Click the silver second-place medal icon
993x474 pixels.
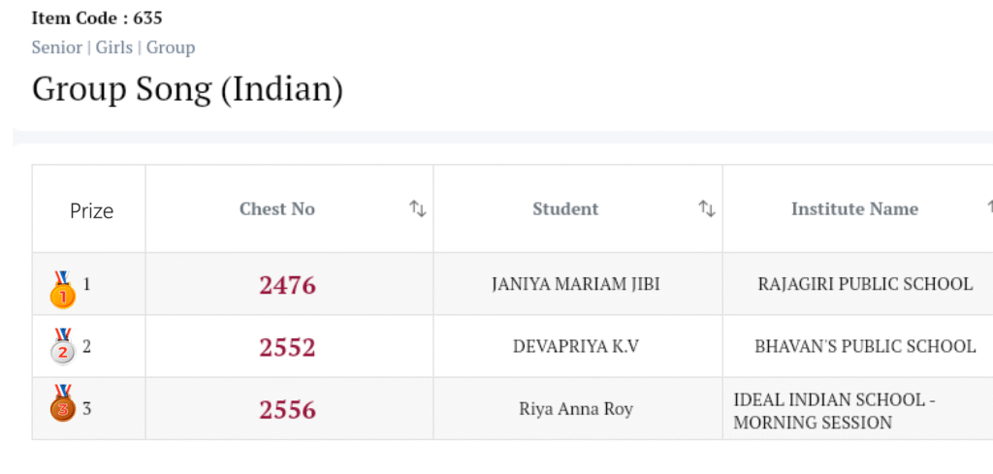[x=62, y=347]
